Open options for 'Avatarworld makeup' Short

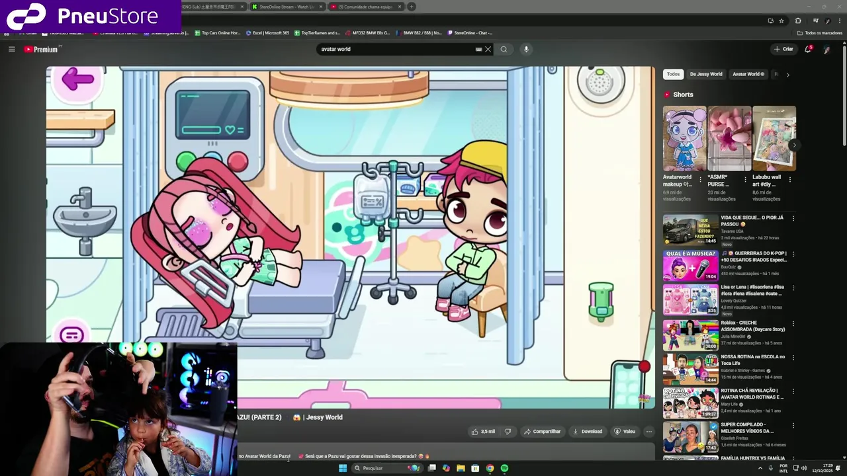701,179
